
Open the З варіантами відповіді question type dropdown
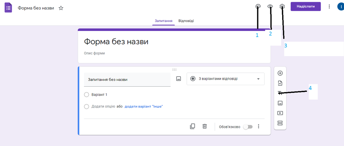click(x=225, y=79)
